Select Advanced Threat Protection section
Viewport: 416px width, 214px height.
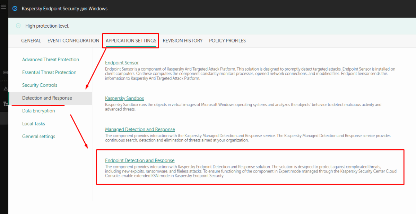pyautogui.click(x=51, y=60)
